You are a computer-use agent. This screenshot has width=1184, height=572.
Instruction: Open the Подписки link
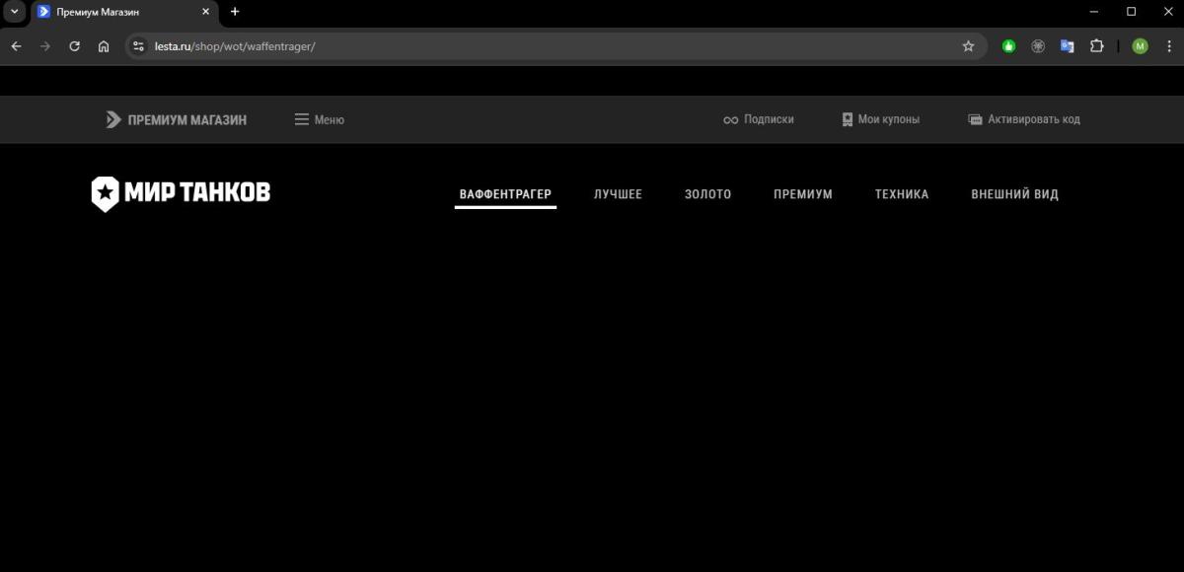point(758,119)
